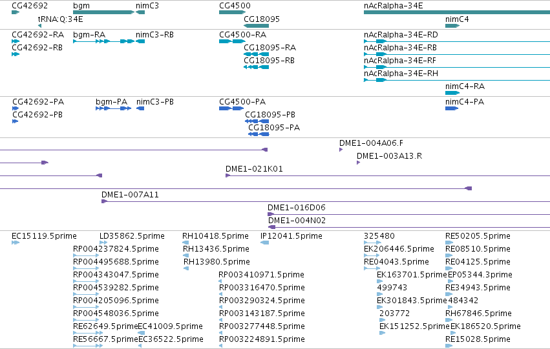Select feature 484342
The image size is (550, 349).
pos(463,301)
